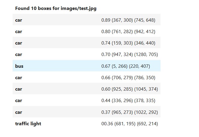Click the 'Found 10 boxes' table heading
Image resolution: width=199 pixels, height=137 pixels.
click(56, 8)
